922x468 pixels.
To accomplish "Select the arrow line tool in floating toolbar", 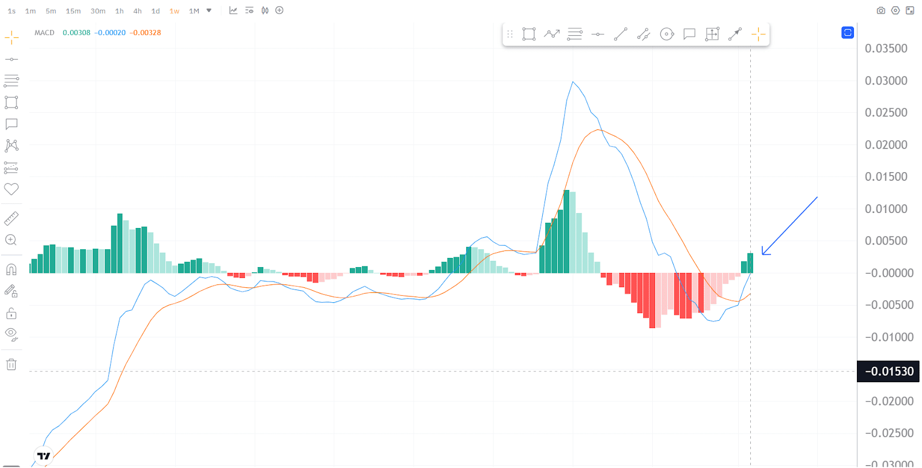I will [x=735, y=34].
